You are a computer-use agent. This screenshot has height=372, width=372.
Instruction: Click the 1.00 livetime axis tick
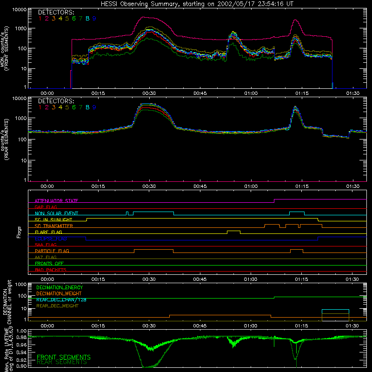point(22,331)
